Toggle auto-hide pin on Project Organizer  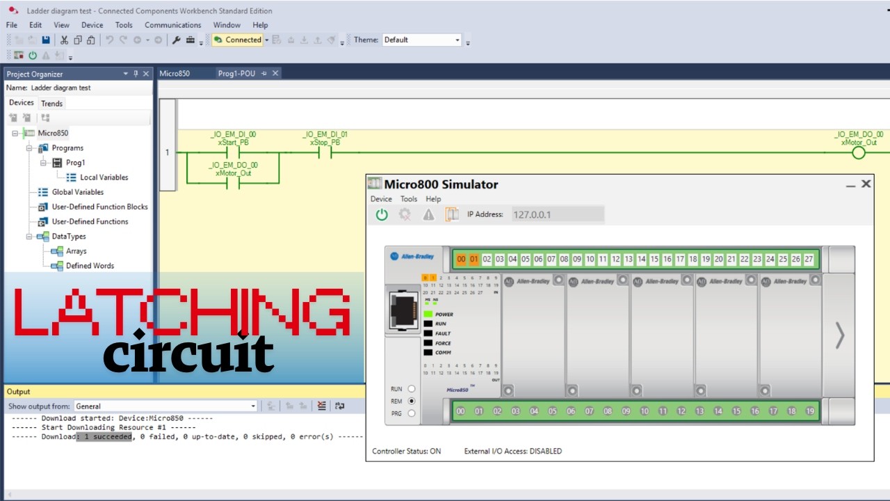136,74
